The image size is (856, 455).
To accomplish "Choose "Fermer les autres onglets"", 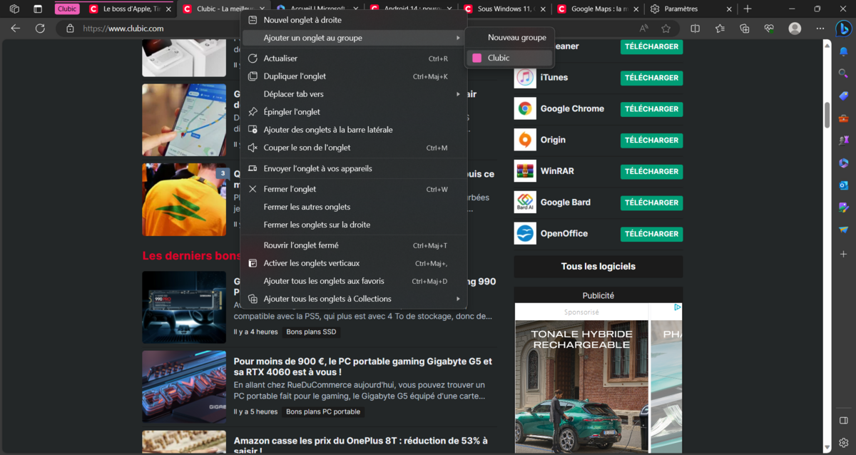I will (354, 207).
